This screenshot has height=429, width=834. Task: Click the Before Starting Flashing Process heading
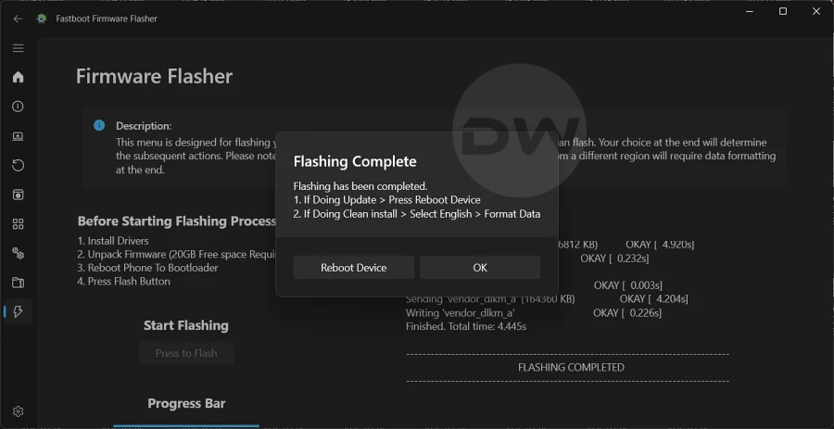tap(177, 221)
